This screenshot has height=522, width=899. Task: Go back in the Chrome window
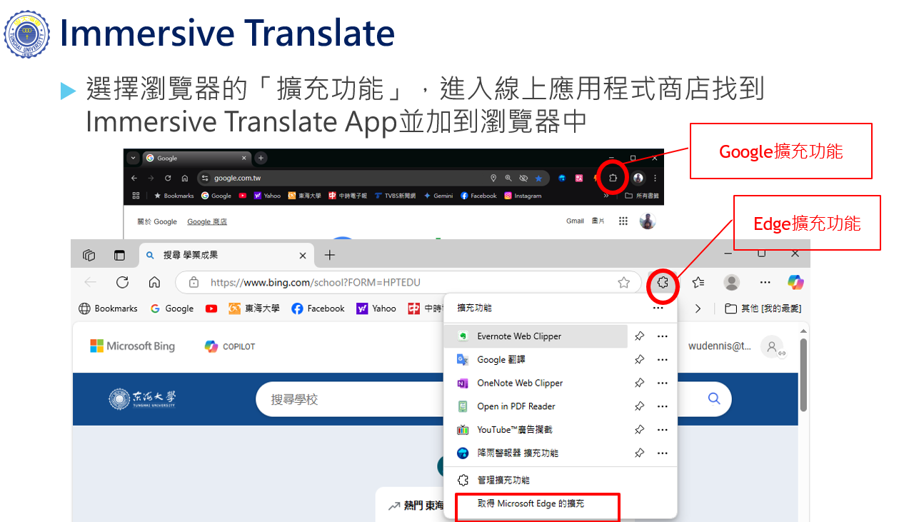pyautogui.click(x=134, y=178)
